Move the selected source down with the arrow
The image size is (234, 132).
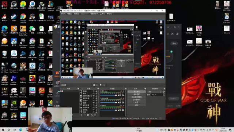tap(95, 115)
